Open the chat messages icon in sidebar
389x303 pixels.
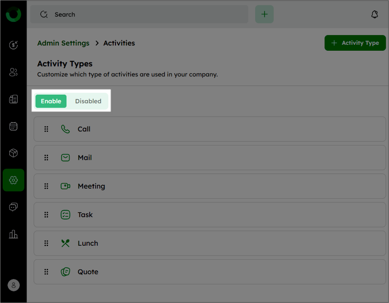(14, 207)
